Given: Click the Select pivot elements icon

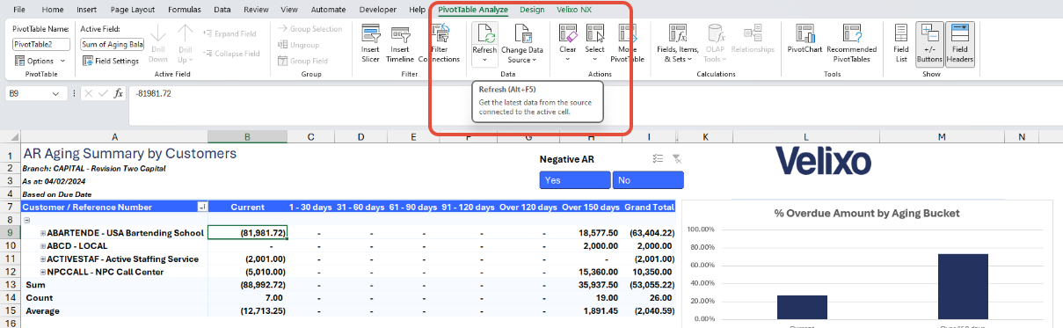Looking at the screenshot, I should (595, 34).
